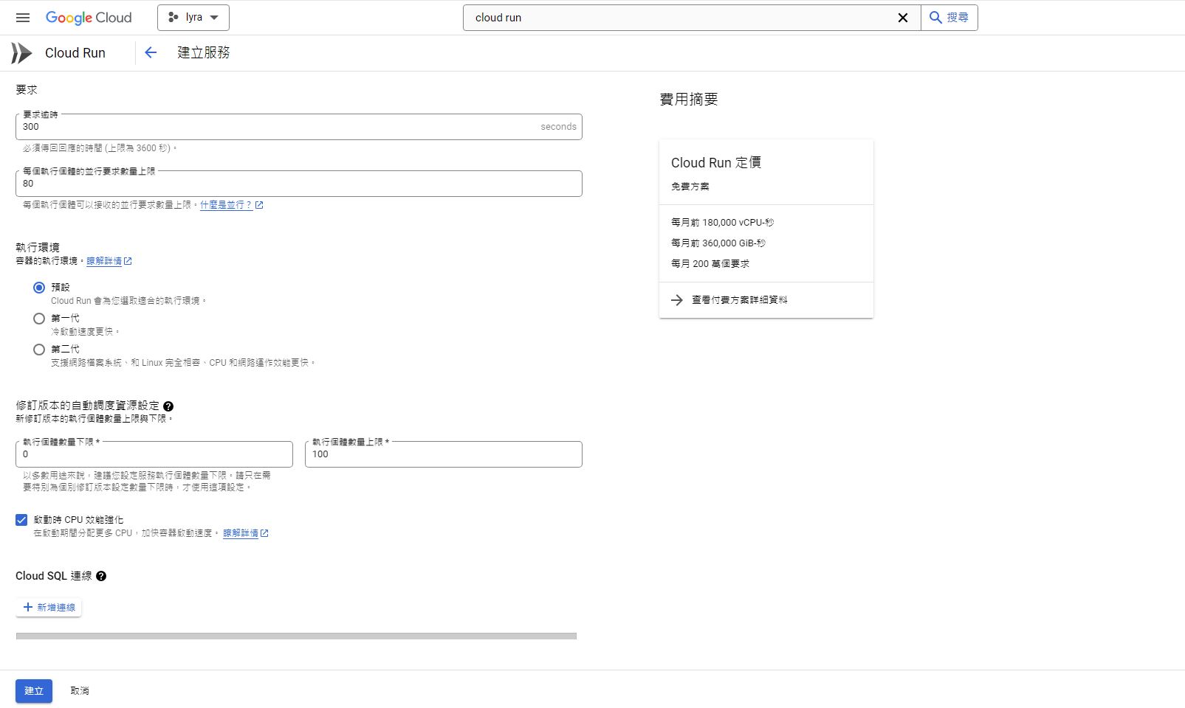Click the 搜尋 search button
Image resolution: width=1185 pixels, height=708 pixels.
coord(949,18)
